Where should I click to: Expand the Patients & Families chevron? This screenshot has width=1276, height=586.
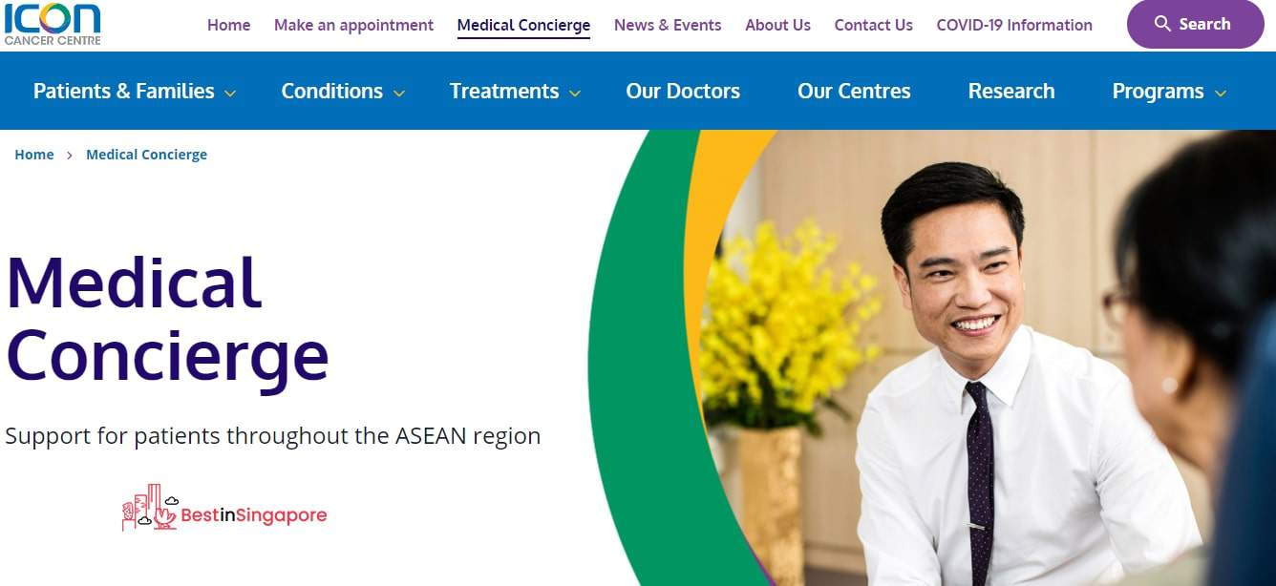[x=230, y=93]
